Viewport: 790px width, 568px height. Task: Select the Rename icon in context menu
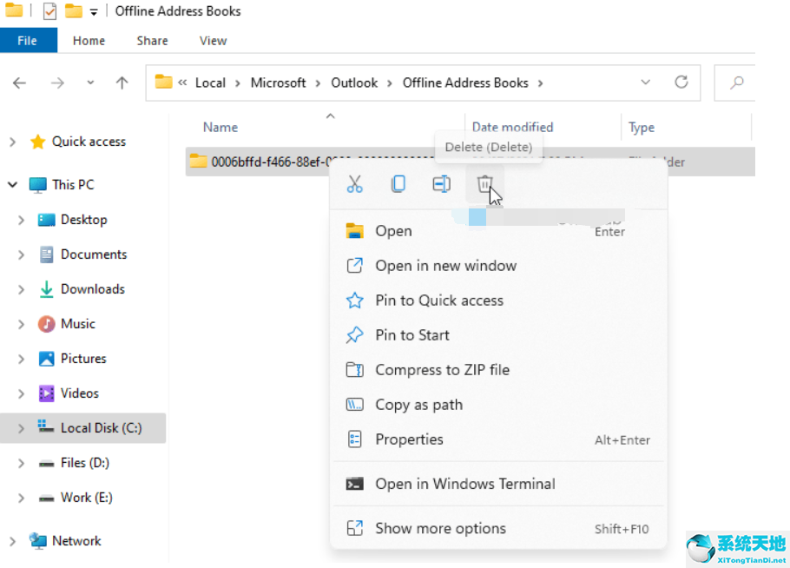(441, 184)
